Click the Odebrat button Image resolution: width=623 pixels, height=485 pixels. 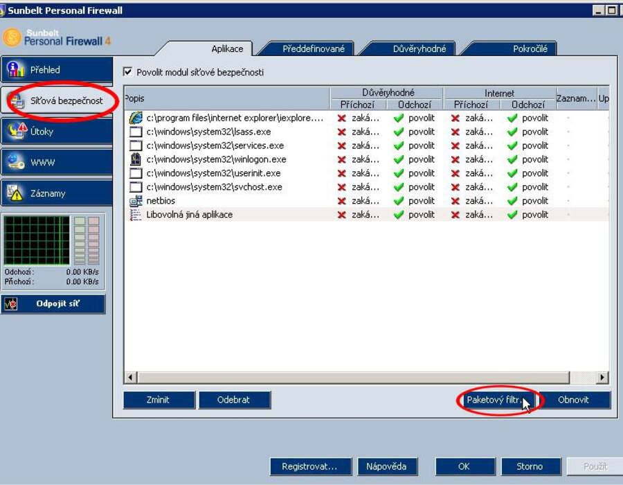tap(234, 400)
